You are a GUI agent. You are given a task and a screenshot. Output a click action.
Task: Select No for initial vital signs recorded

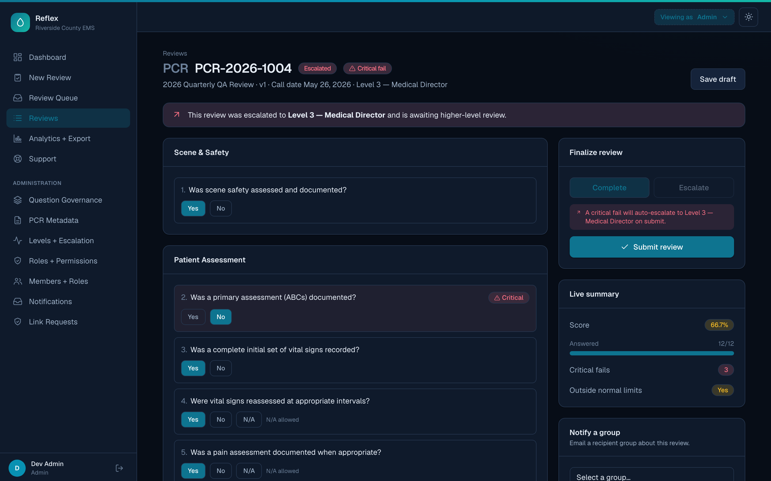221,368
